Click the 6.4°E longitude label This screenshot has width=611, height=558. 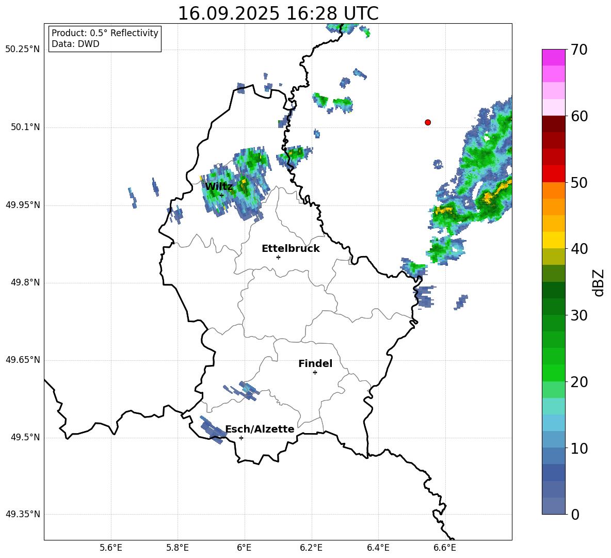click(x=378, y=548)
